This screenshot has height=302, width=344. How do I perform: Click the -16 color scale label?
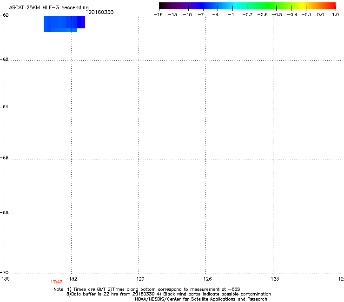(x=158, y=15)
